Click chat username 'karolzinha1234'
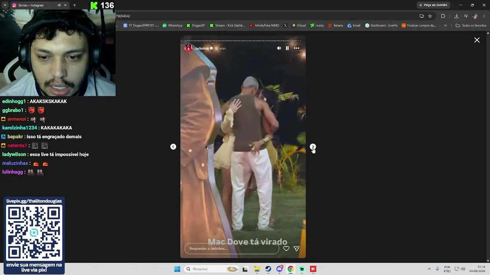This screenshot has height=275, width=490. (x=20, y=128)
